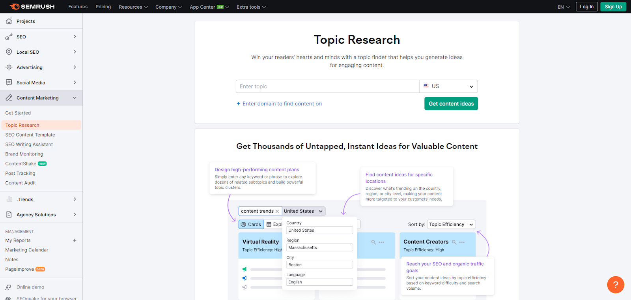Screen dimensions: 631x300
Task: Expand the Local SEO sidebar section
Action: (75, 52)
